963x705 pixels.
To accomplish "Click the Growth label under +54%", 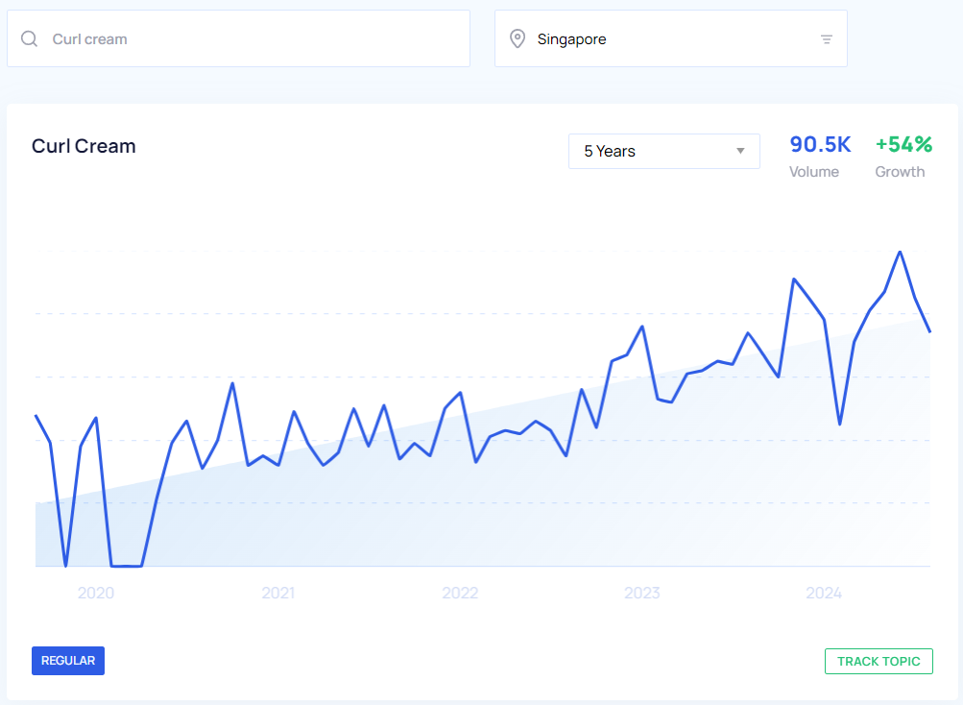I will (900, 172).
